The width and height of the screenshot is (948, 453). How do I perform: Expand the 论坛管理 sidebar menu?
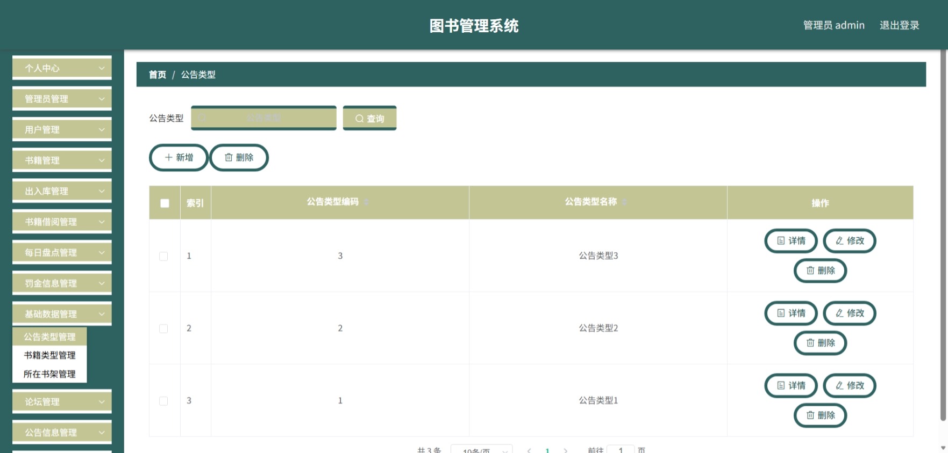point(62,401)
